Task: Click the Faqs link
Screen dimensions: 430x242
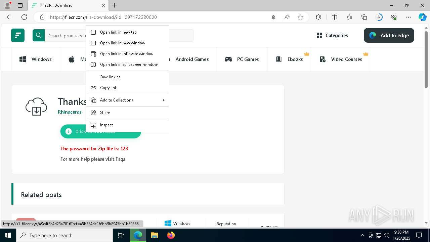Action: pos(120,159)
